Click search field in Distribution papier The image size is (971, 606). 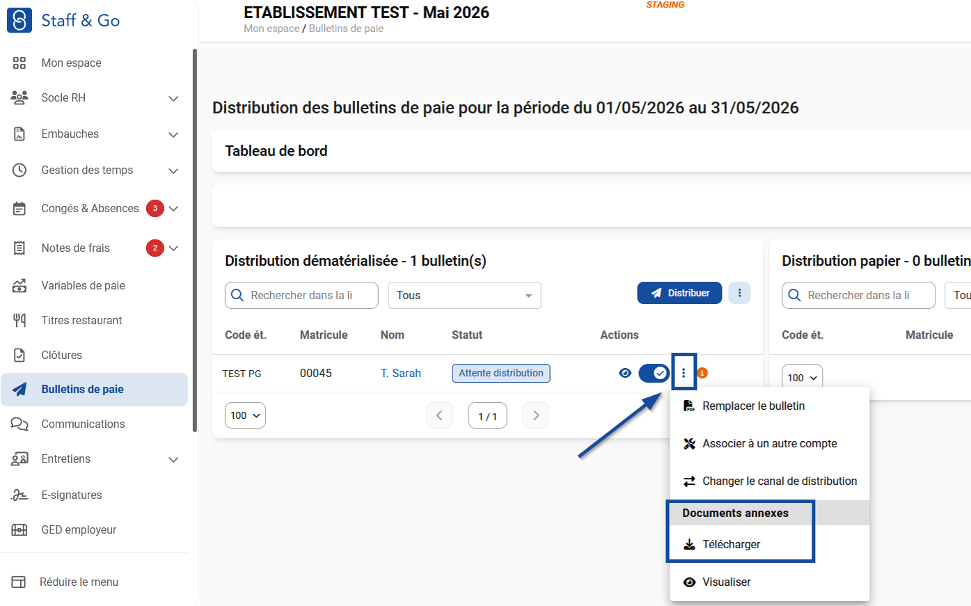[858, 295]
